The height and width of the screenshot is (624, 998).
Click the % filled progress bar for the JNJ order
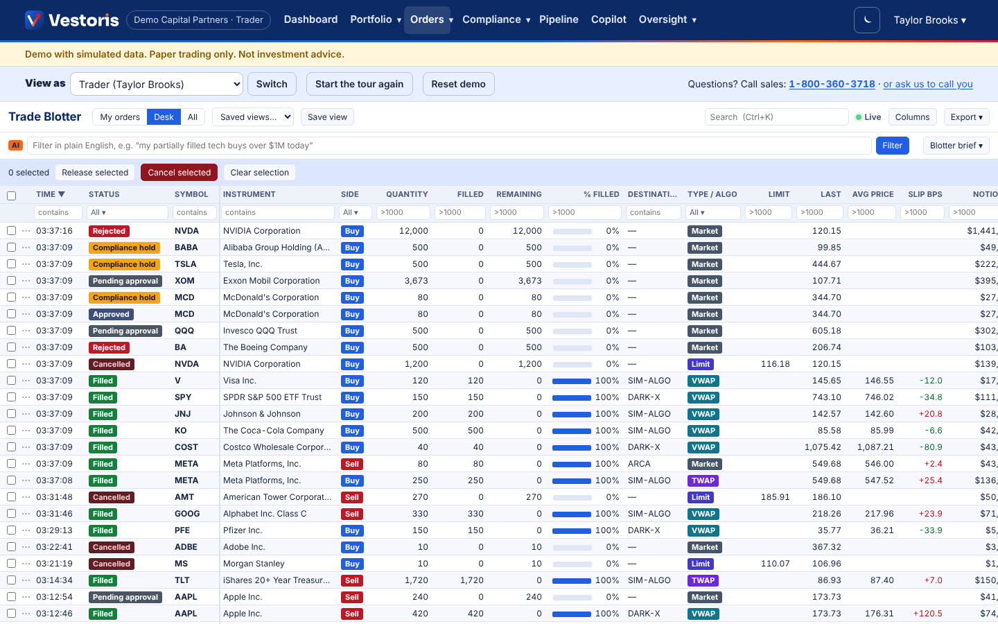tap(572, 414)
